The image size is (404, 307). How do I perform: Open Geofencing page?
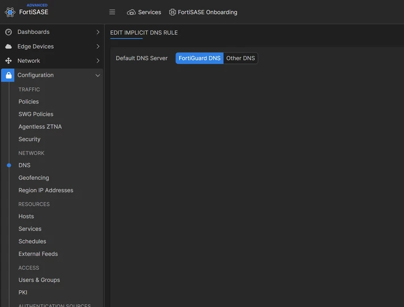click(33, 178)
